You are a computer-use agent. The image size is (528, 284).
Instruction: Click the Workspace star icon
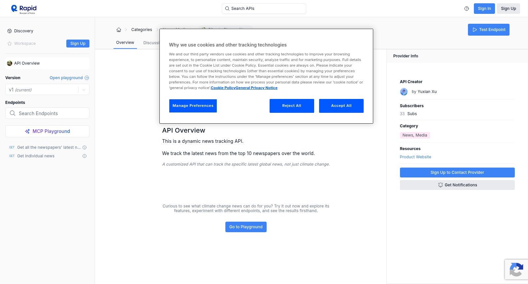tap(10, 44)
